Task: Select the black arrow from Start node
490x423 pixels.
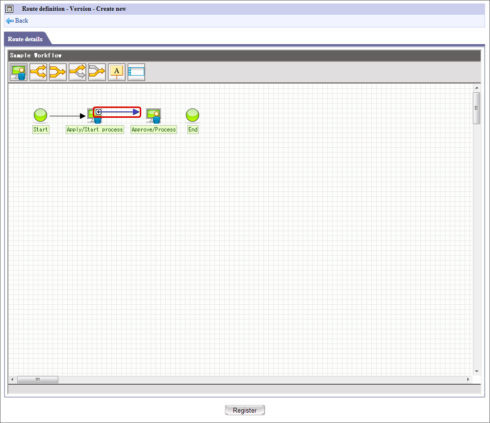Action: pyautogui.click(x=68, y=116)
